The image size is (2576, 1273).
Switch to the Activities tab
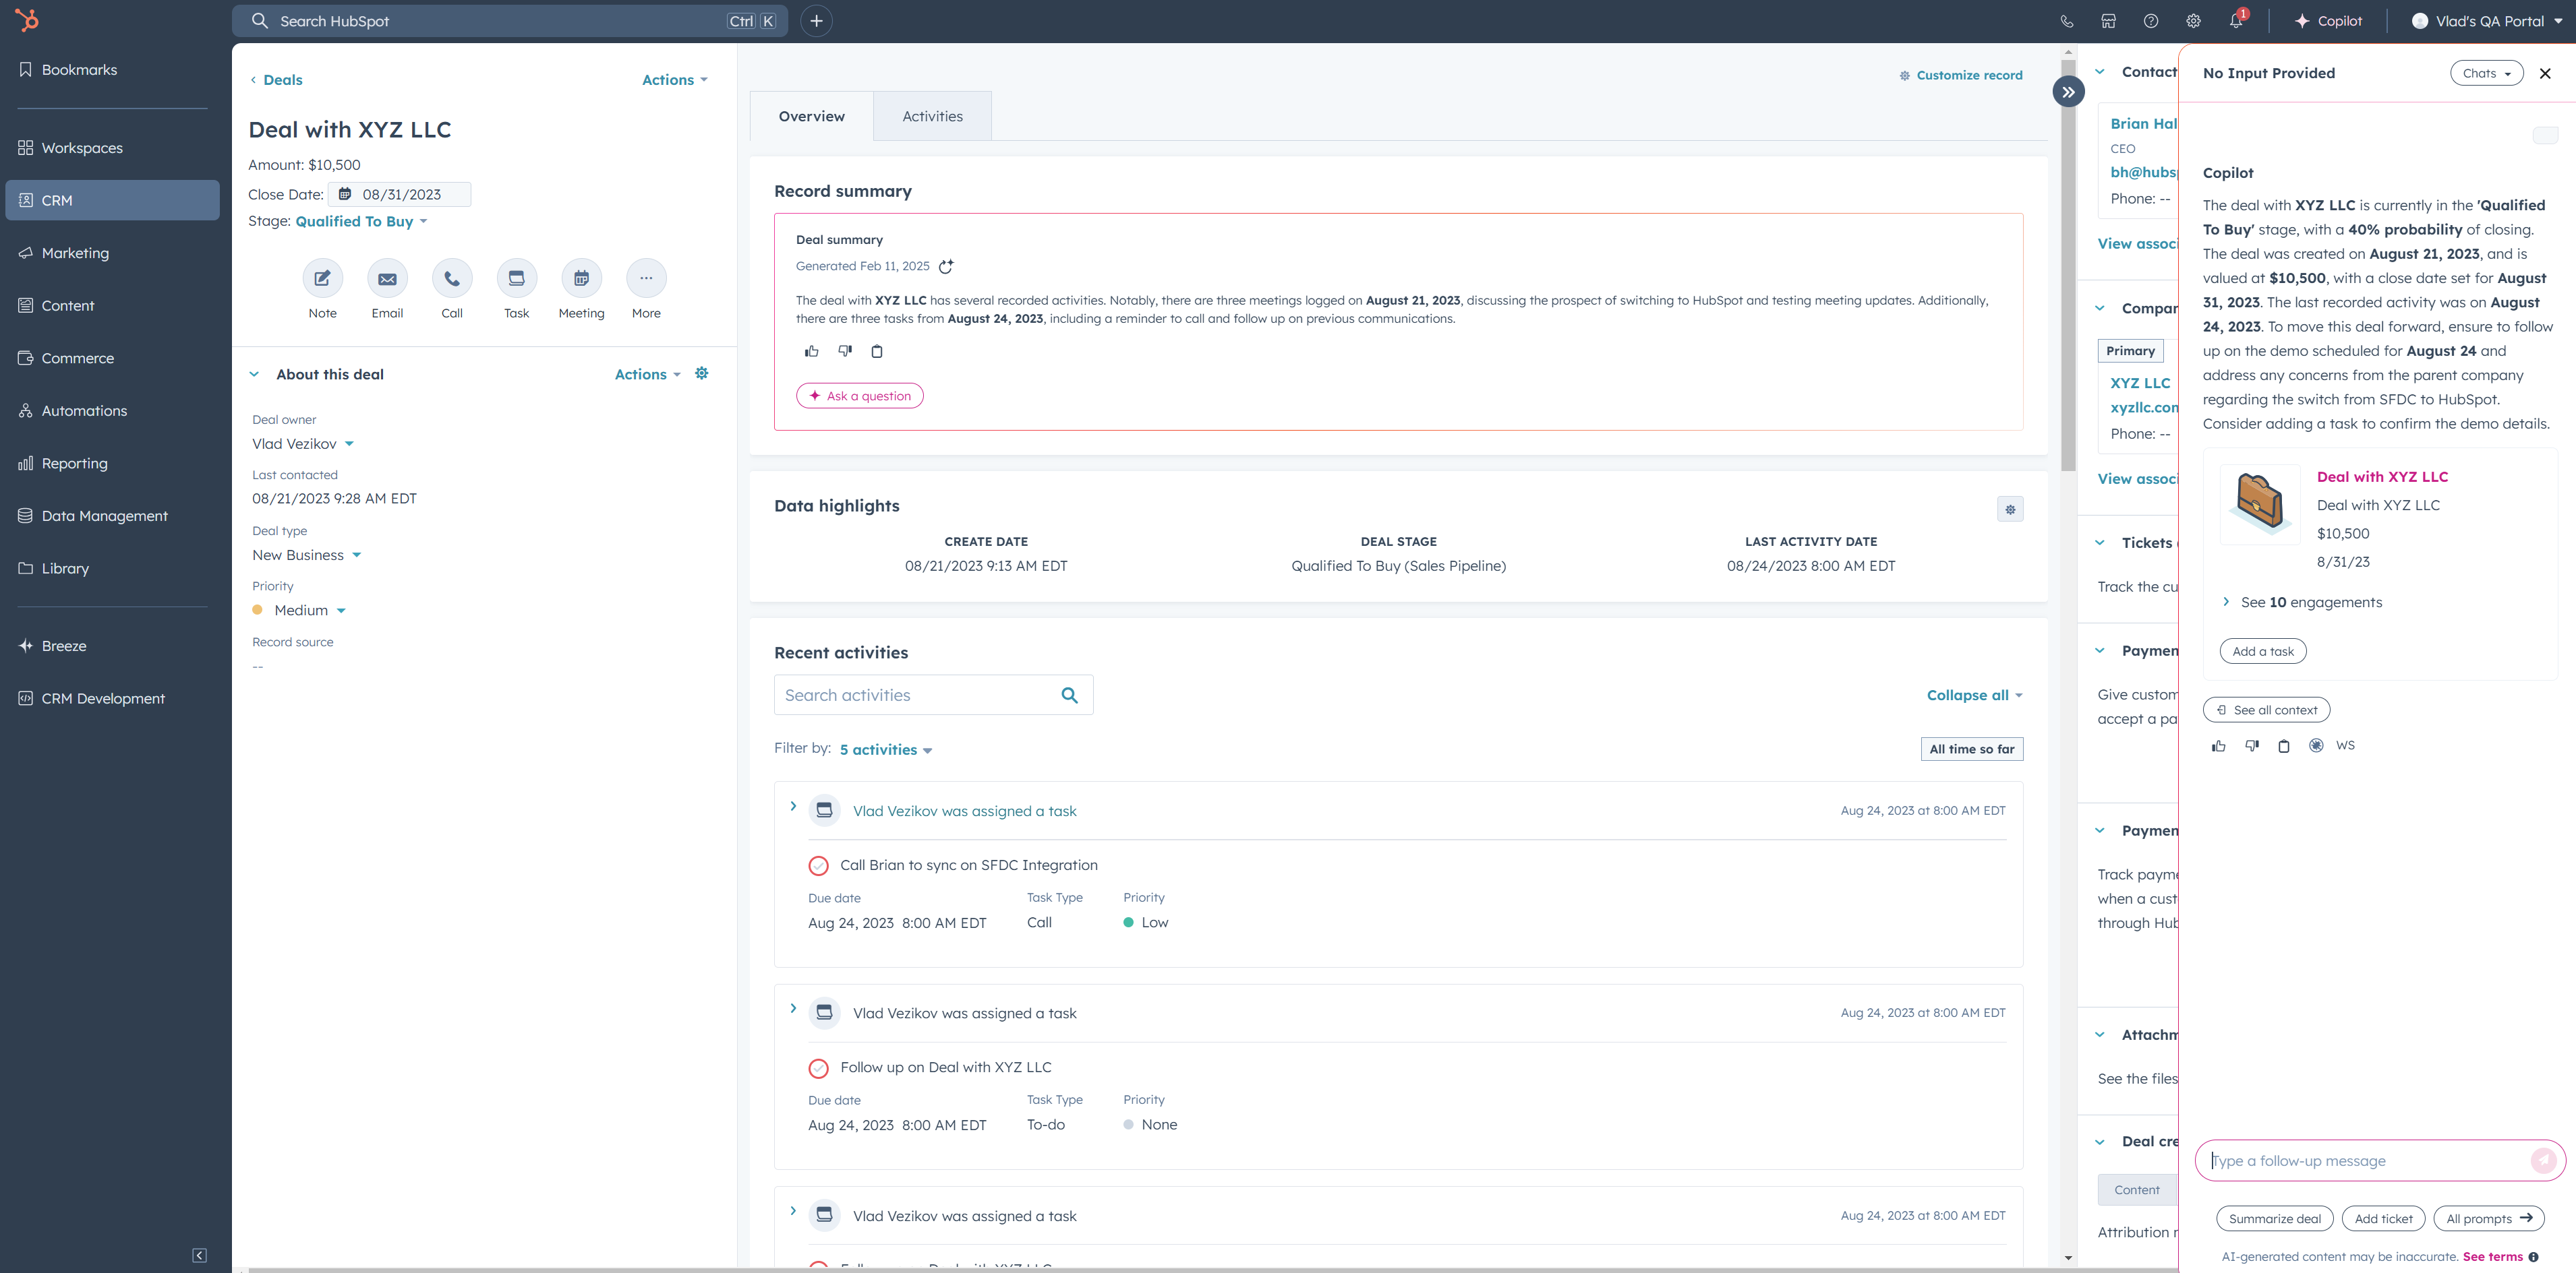coord(932,117)
